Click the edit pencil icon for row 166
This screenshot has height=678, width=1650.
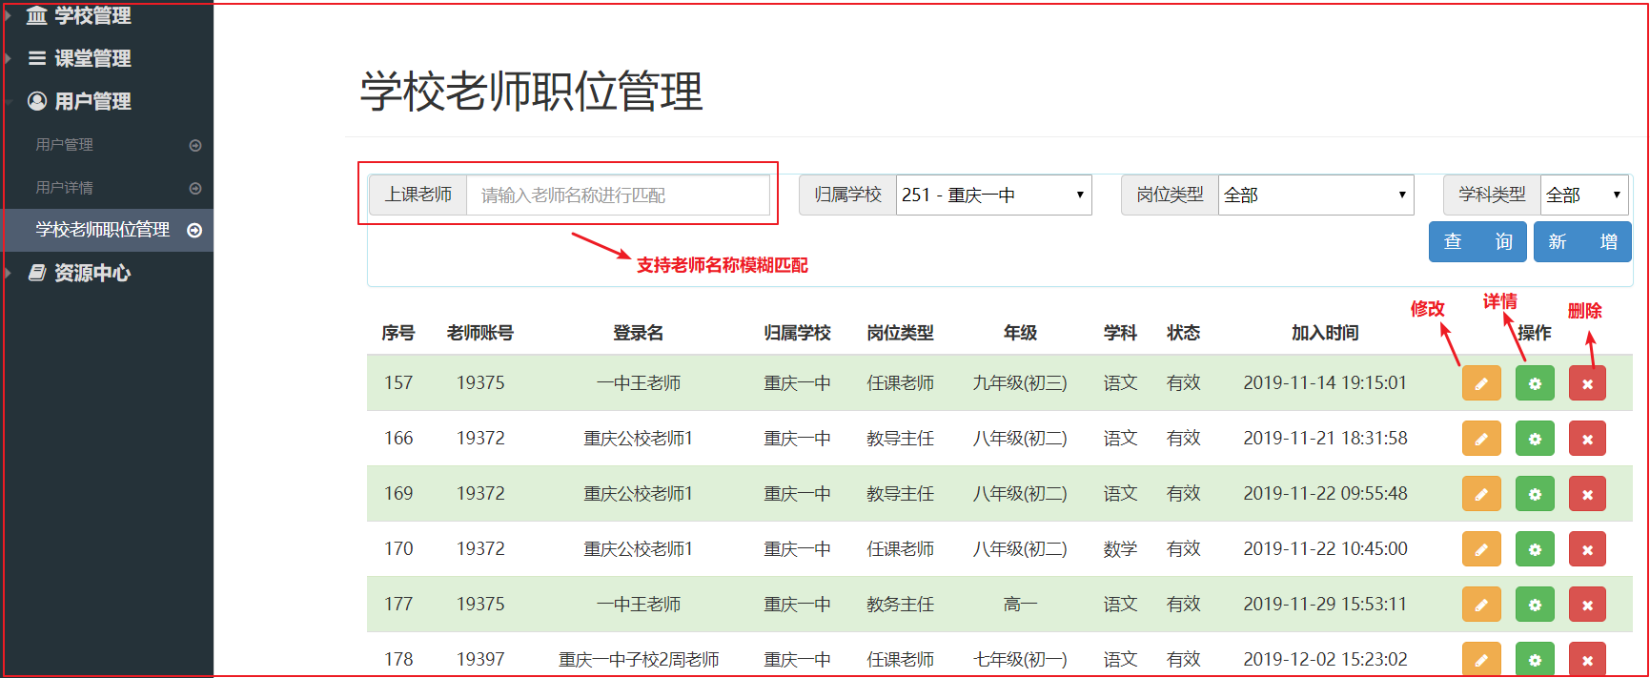1481,439
